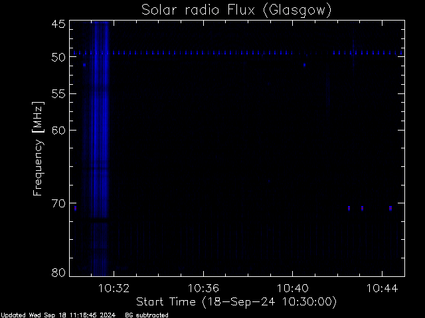Click the 'Updated Wed Sep 18 11:16:45 2024' text
This screenshot has width=425, height=318.
click(x=58, y=315)
